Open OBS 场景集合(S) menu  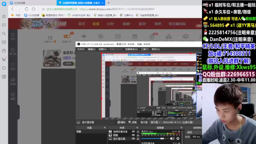pyautogui.click(x=132, y=49)
